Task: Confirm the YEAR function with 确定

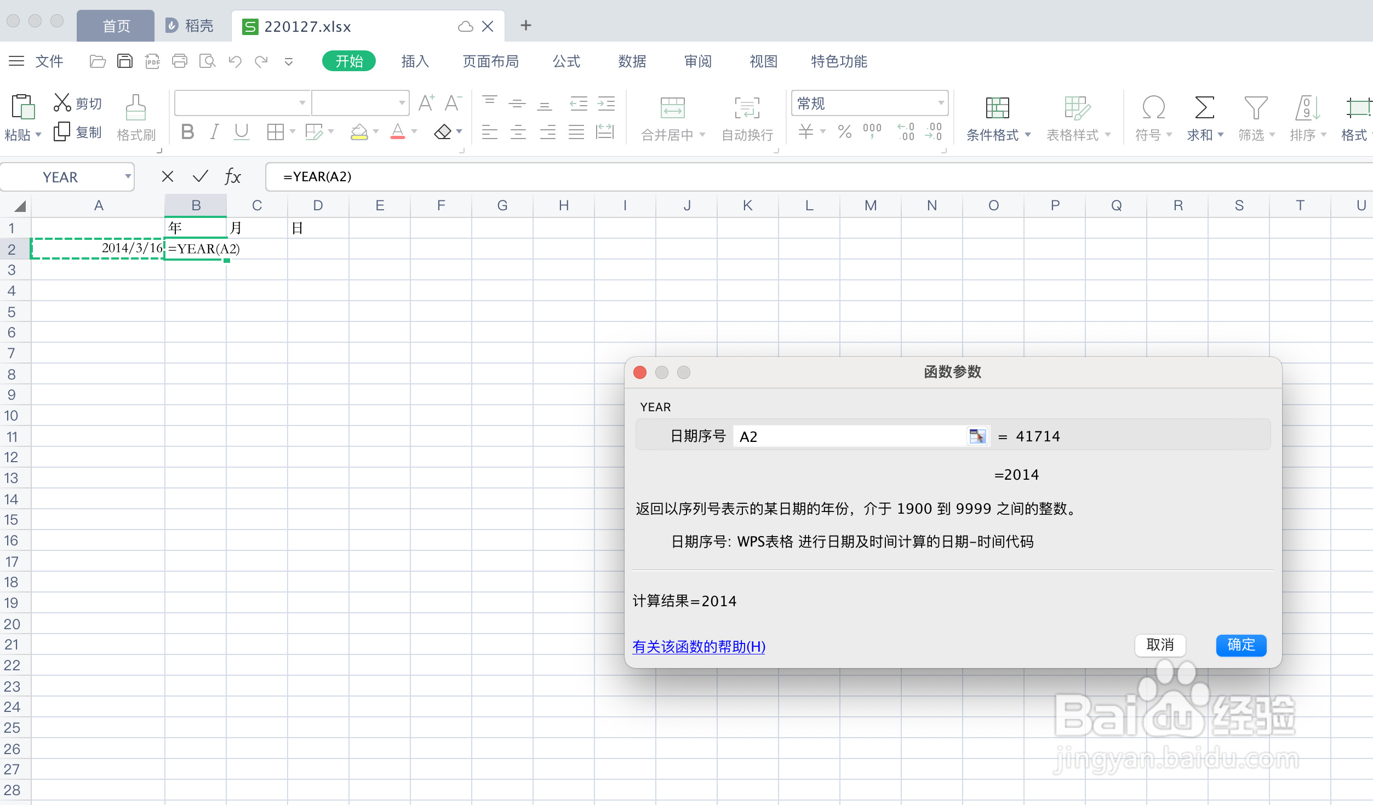Action: click(x=1241, y=645)
